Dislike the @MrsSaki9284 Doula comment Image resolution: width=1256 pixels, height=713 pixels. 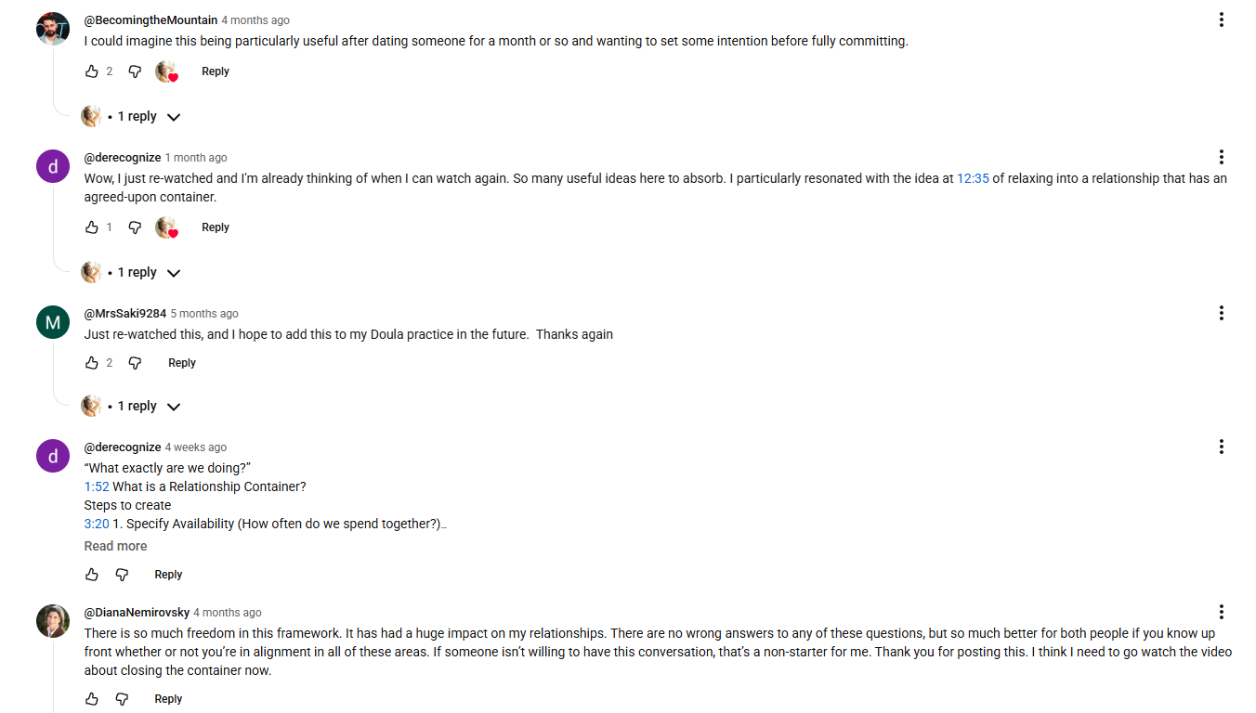coord(135,363)
